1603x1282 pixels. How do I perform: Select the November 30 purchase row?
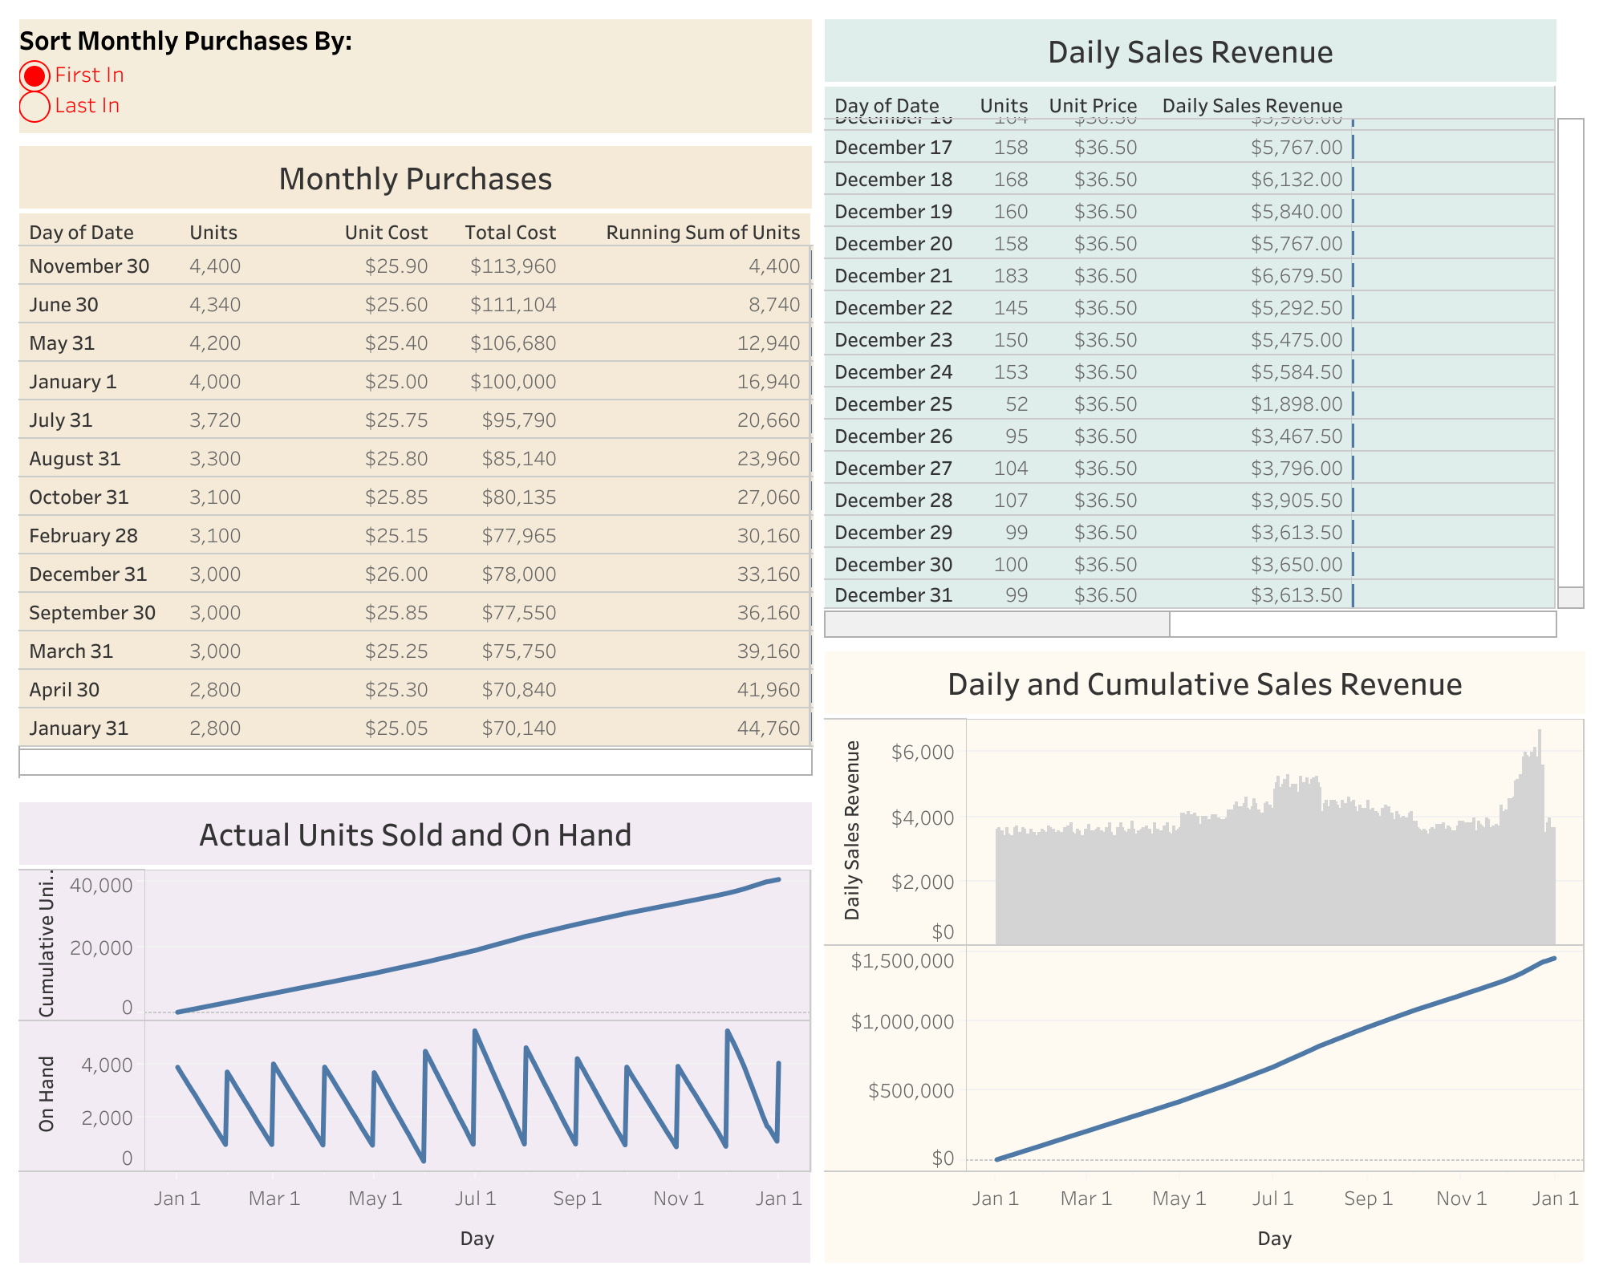[x=89, y=266]
